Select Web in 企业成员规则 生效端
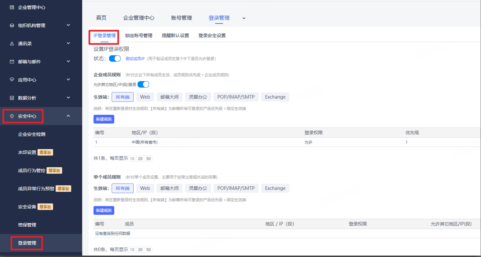 [145, 97]
